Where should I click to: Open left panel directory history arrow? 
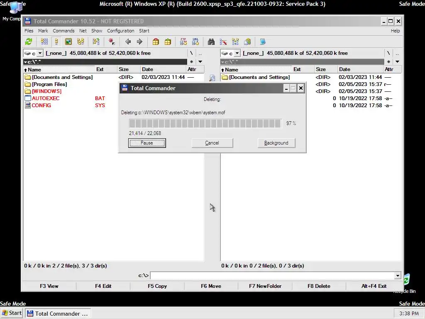[x=200, y=62]
